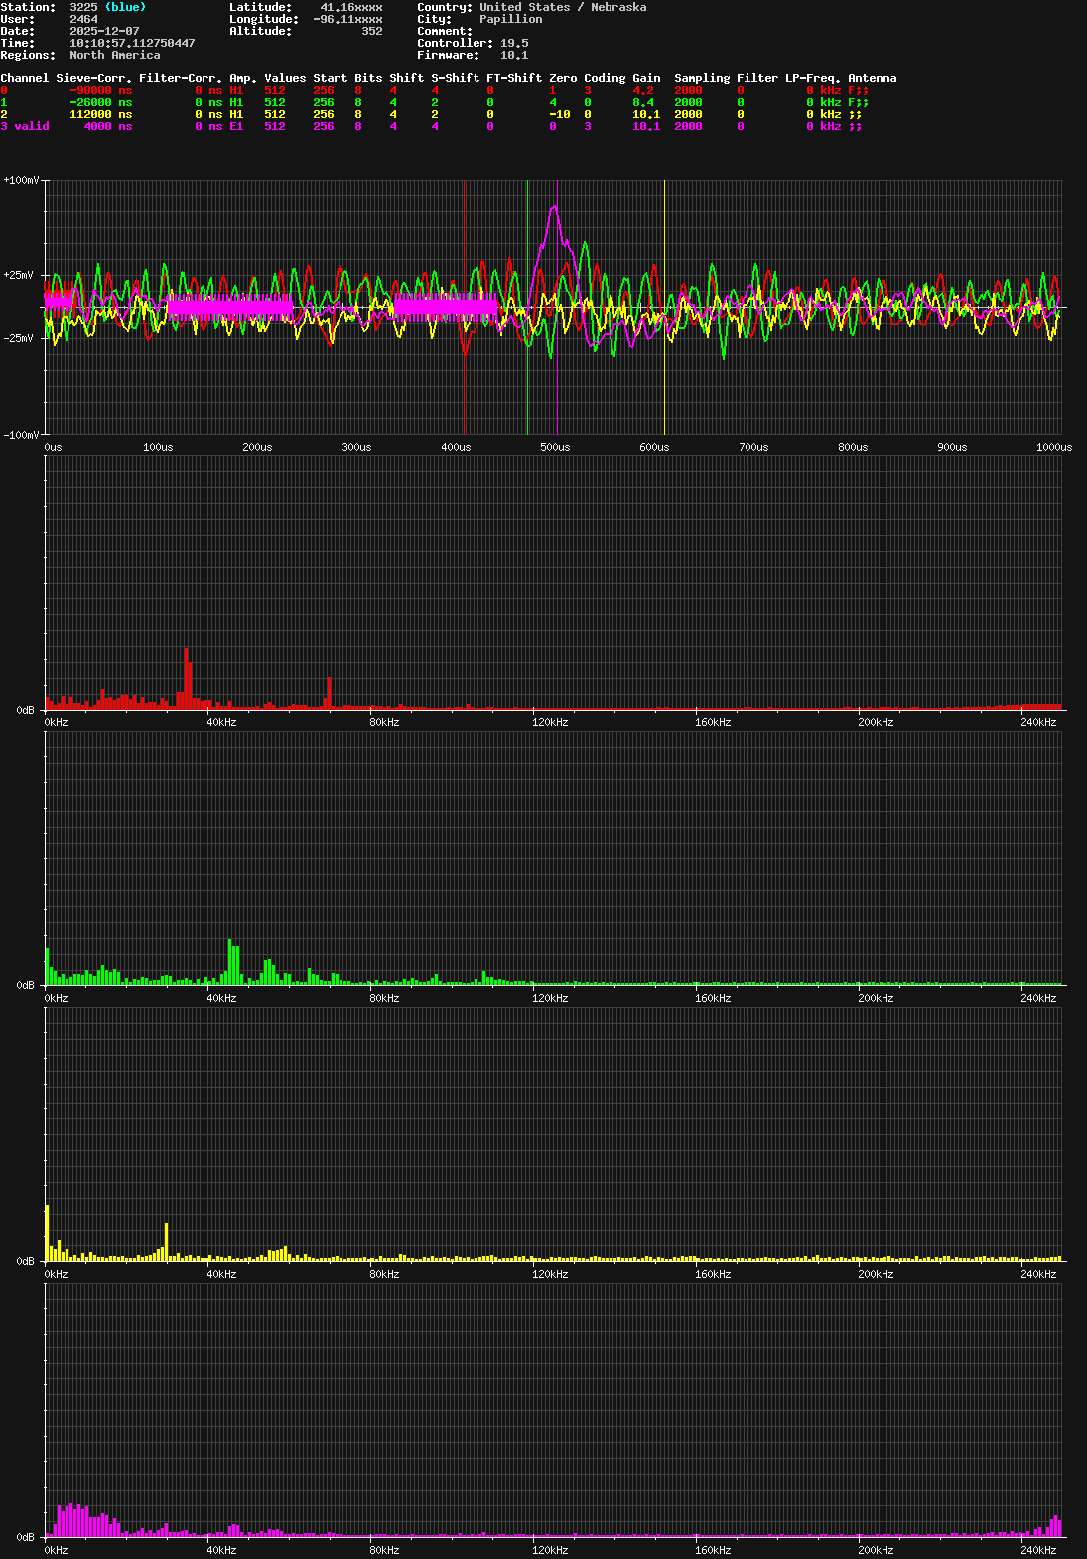1087x1559 pixels.
Task: Select channel 0 gain value "4.2"
Action: [643, 90]
